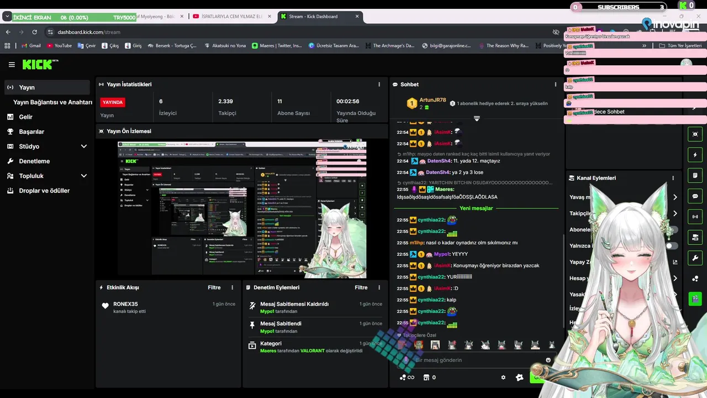Click Mesaj Sabitlemesi Kaldırıldı log entry

315,307
